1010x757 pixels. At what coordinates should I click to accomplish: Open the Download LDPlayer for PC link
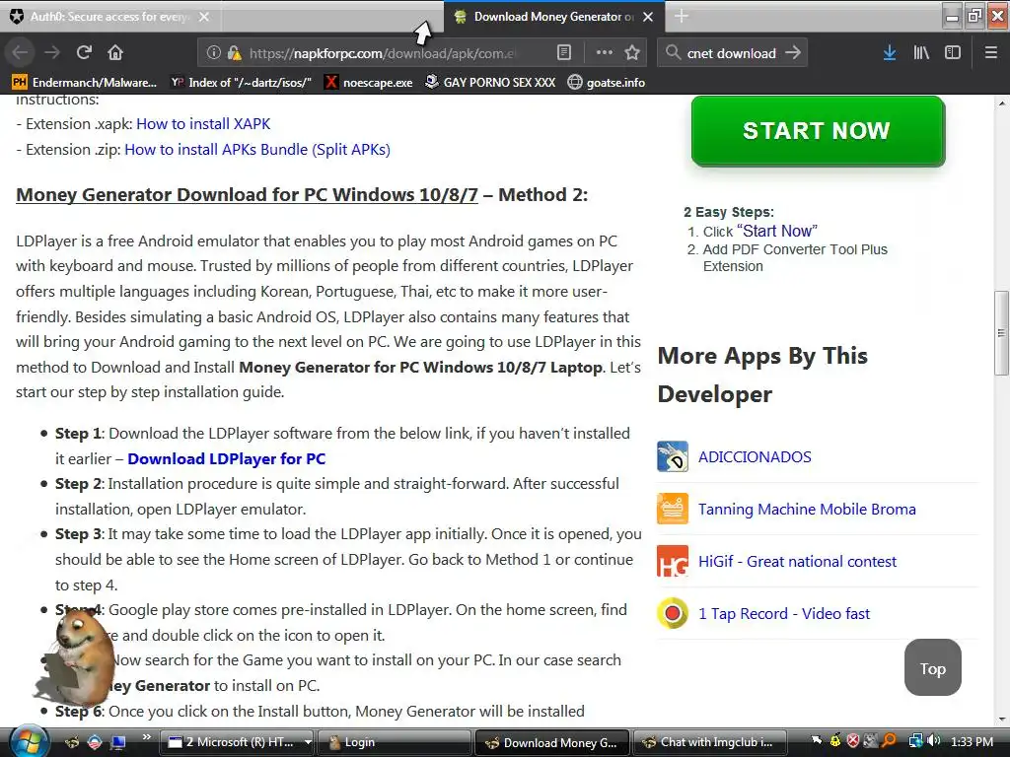coord(226,458)
